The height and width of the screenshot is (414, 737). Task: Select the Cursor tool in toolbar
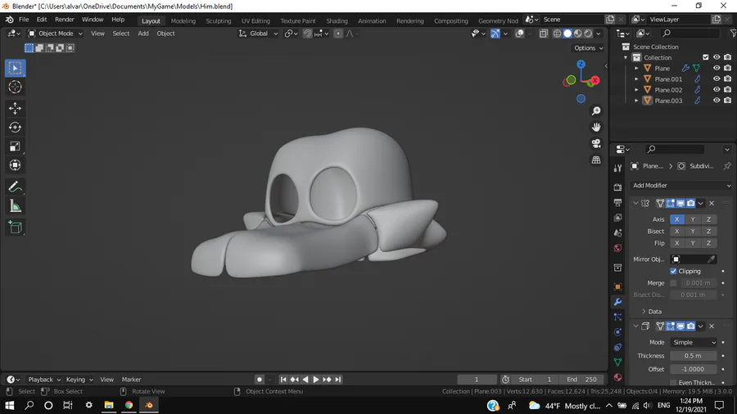pos(15,87)
